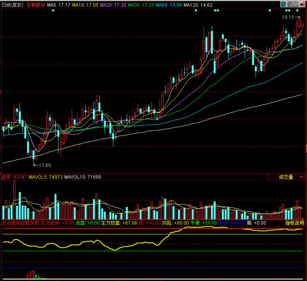Click the MAVOL5 volume average label
The image size is (307, 281).
click(x=45, y=177)
